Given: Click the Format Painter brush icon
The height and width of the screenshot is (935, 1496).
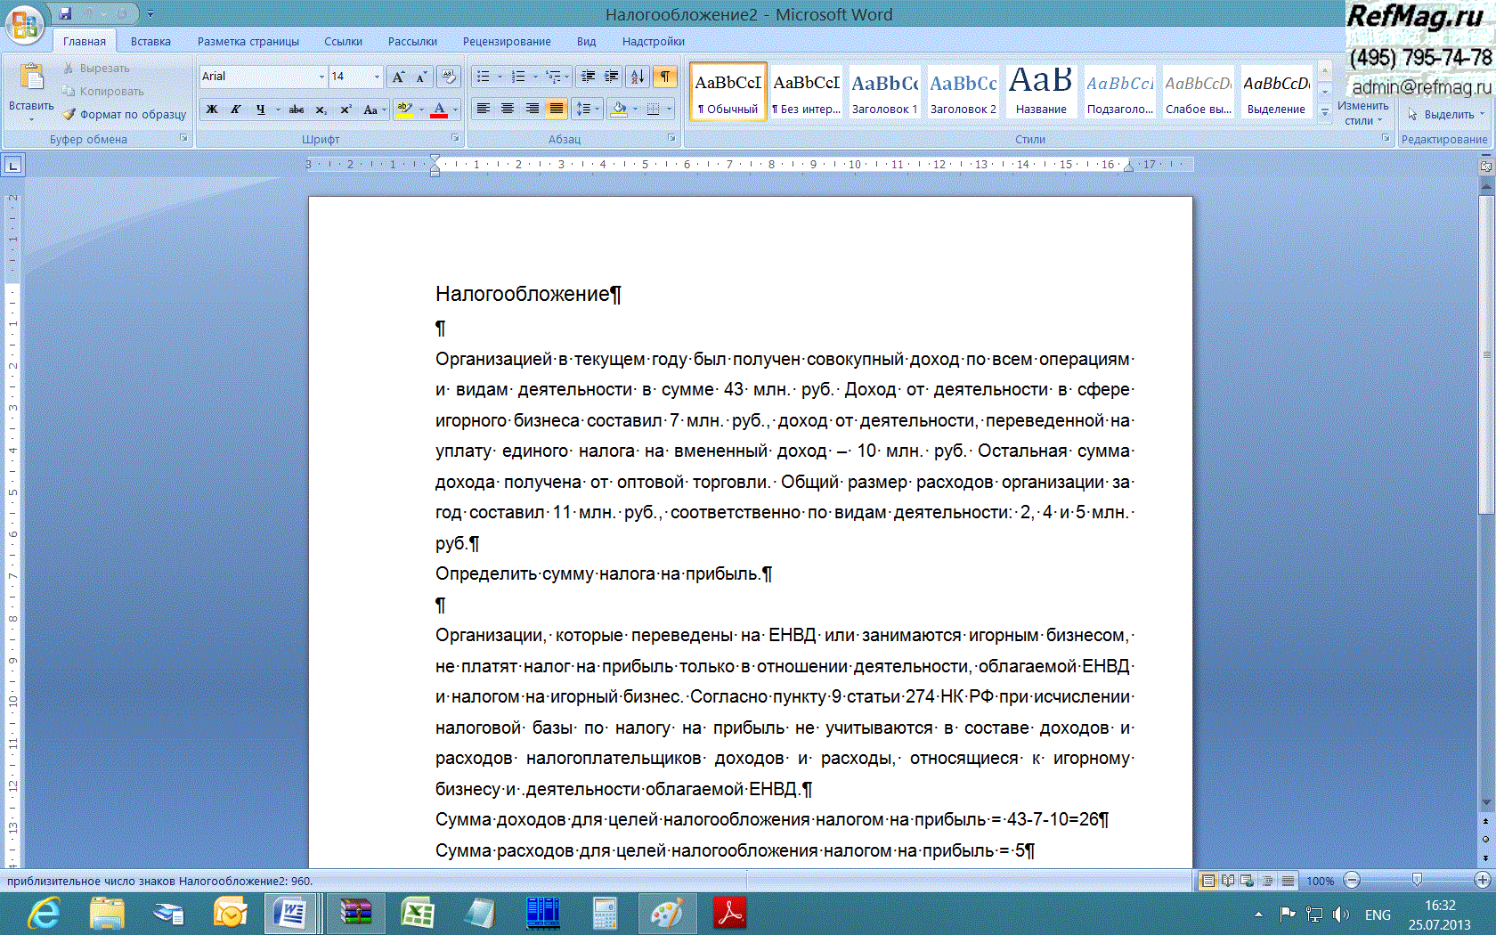Looking at the screenshot, I should (69, 114).
